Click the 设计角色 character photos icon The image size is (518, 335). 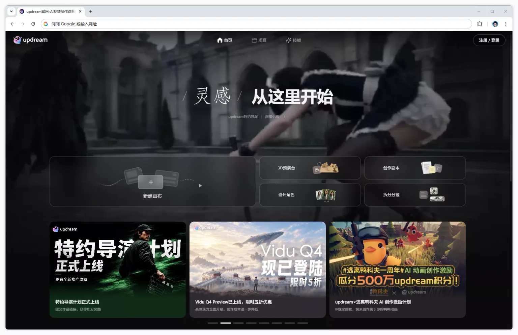pos(325,195)
